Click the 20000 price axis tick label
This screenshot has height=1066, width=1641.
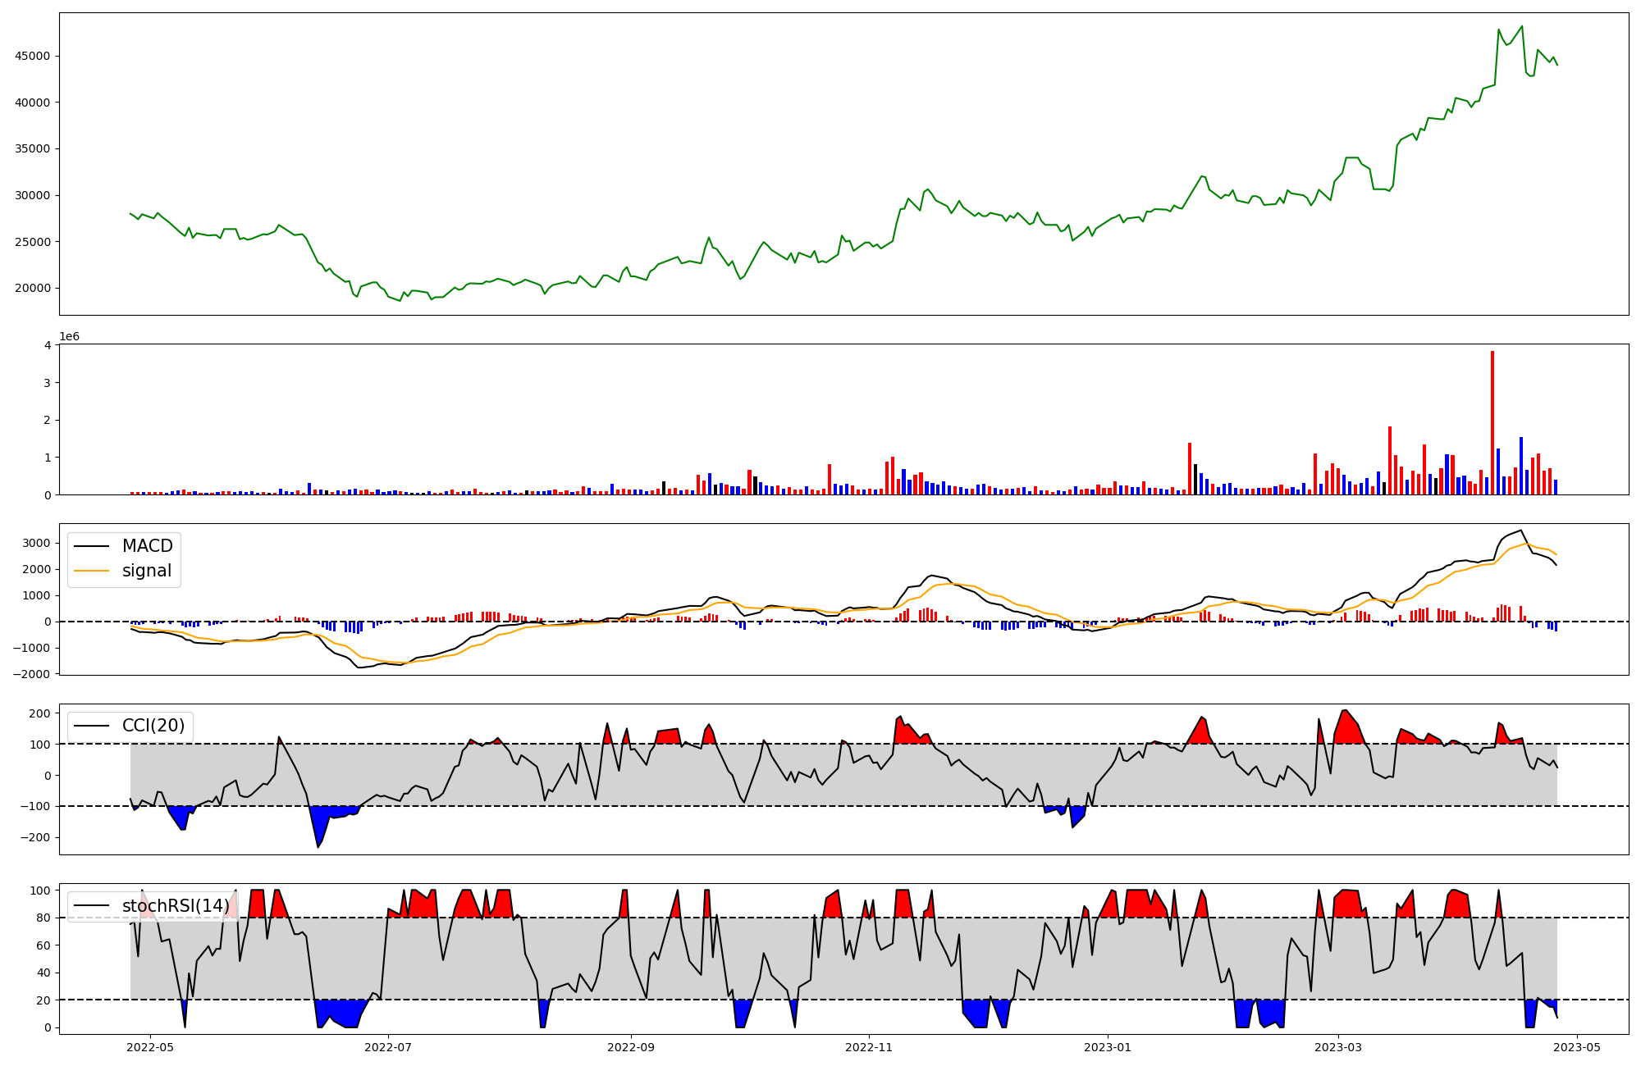click(33, 289)
